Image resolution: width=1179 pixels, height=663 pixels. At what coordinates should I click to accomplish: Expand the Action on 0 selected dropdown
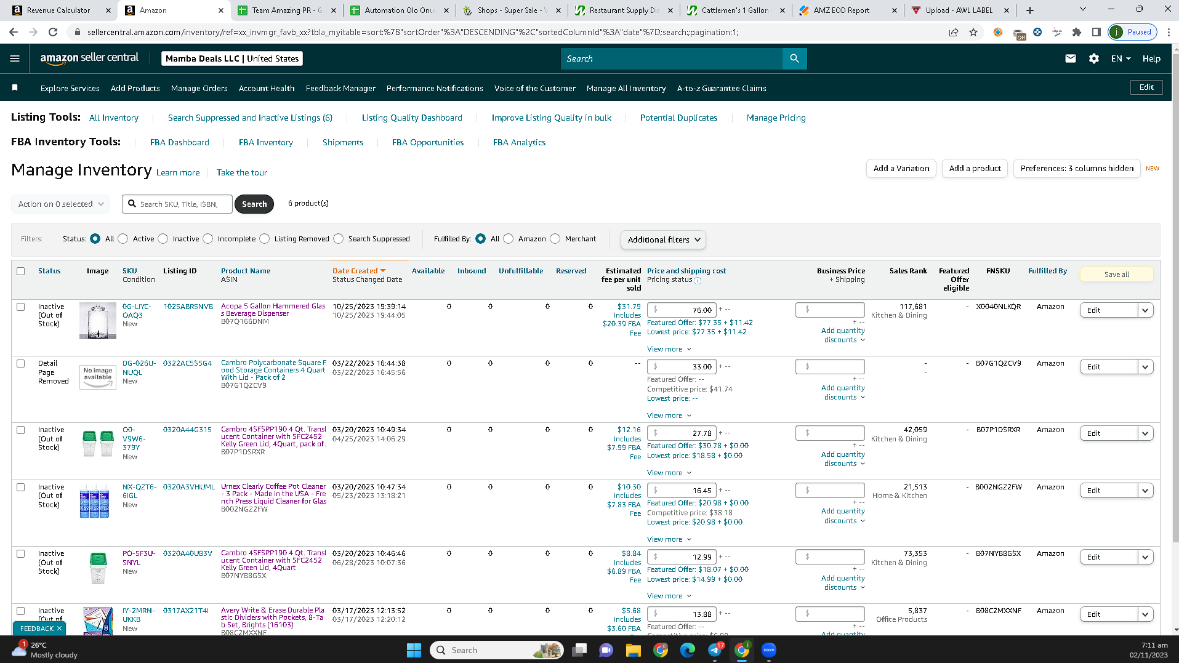(60, 204)
